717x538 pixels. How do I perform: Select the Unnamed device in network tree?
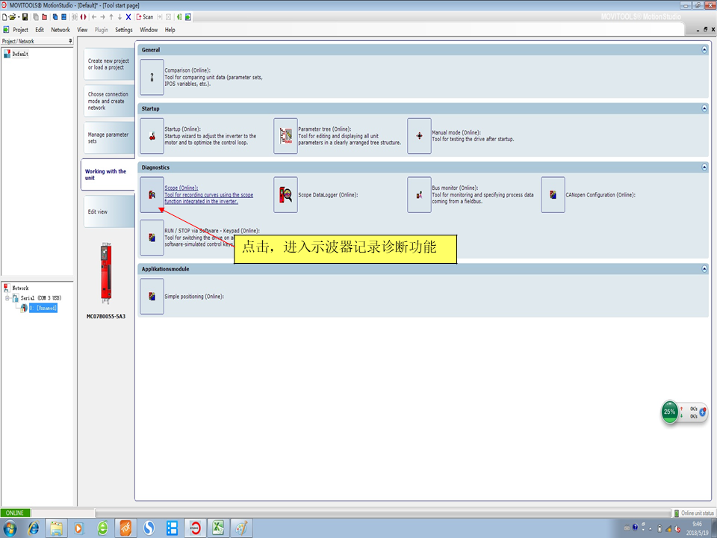pyautogui.click(x=43, y=308)
